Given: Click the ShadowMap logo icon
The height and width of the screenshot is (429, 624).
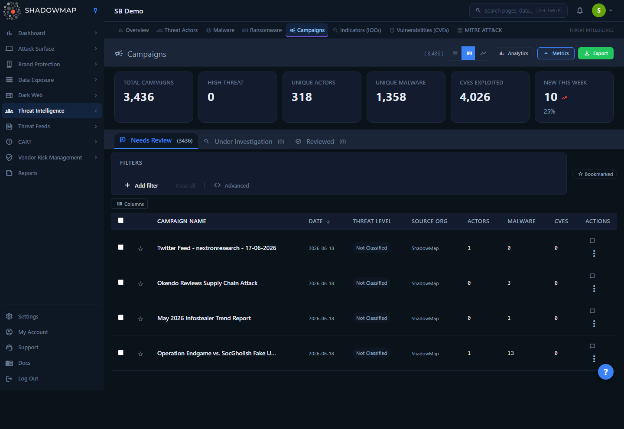Looking at the screenshot, I should [12, 11].
